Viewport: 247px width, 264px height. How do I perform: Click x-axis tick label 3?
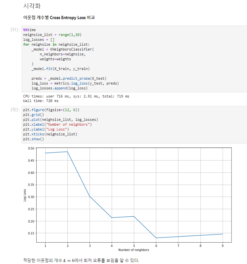(90, 246)
